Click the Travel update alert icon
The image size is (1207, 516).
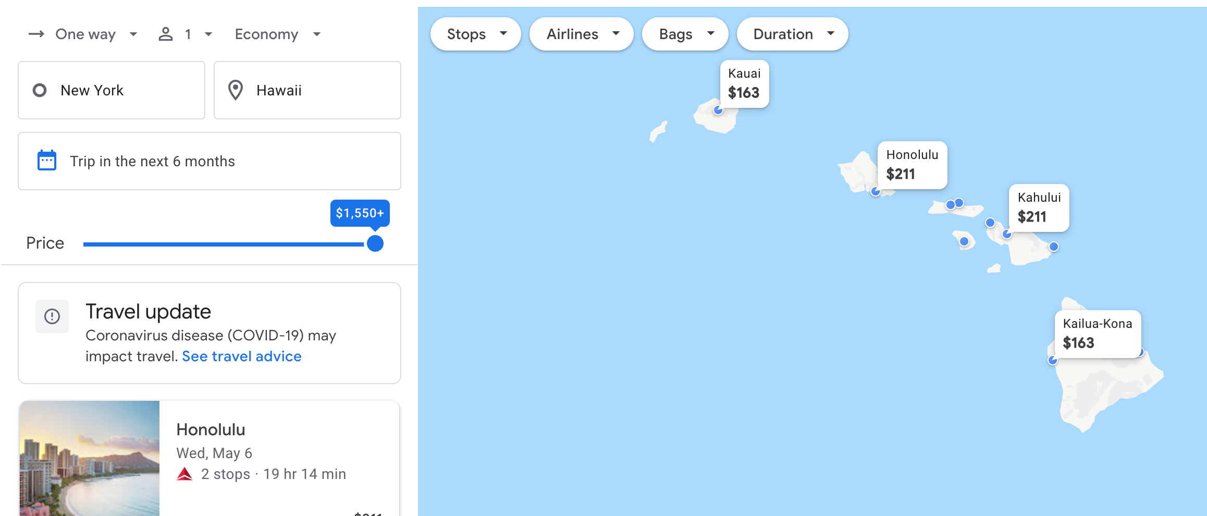point(52,316)
